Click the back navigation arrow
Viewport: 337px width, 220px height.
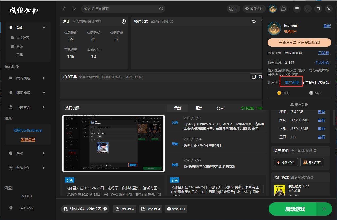pyautogui.click(x=64, y=9)
